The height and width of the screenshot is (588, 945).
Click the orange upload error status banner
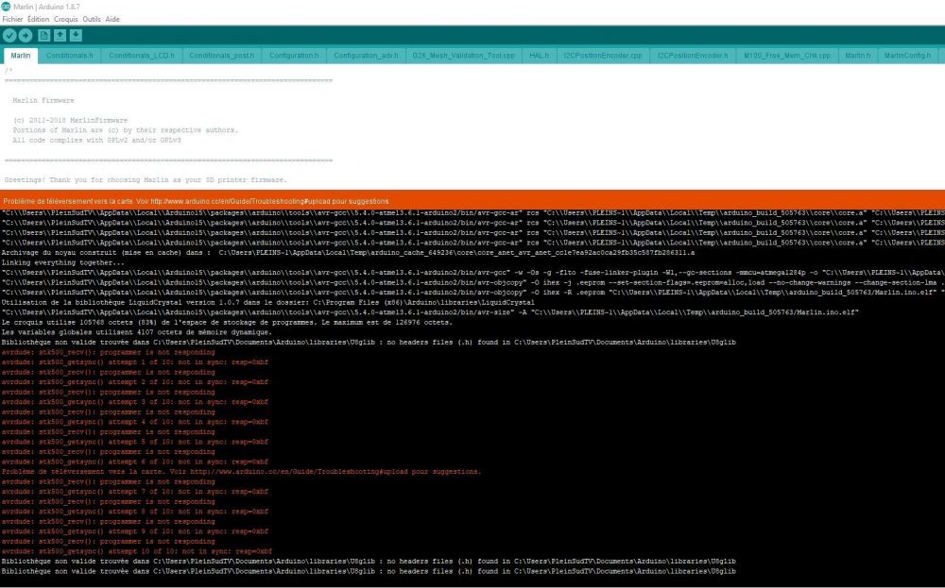tap(472, 200)
